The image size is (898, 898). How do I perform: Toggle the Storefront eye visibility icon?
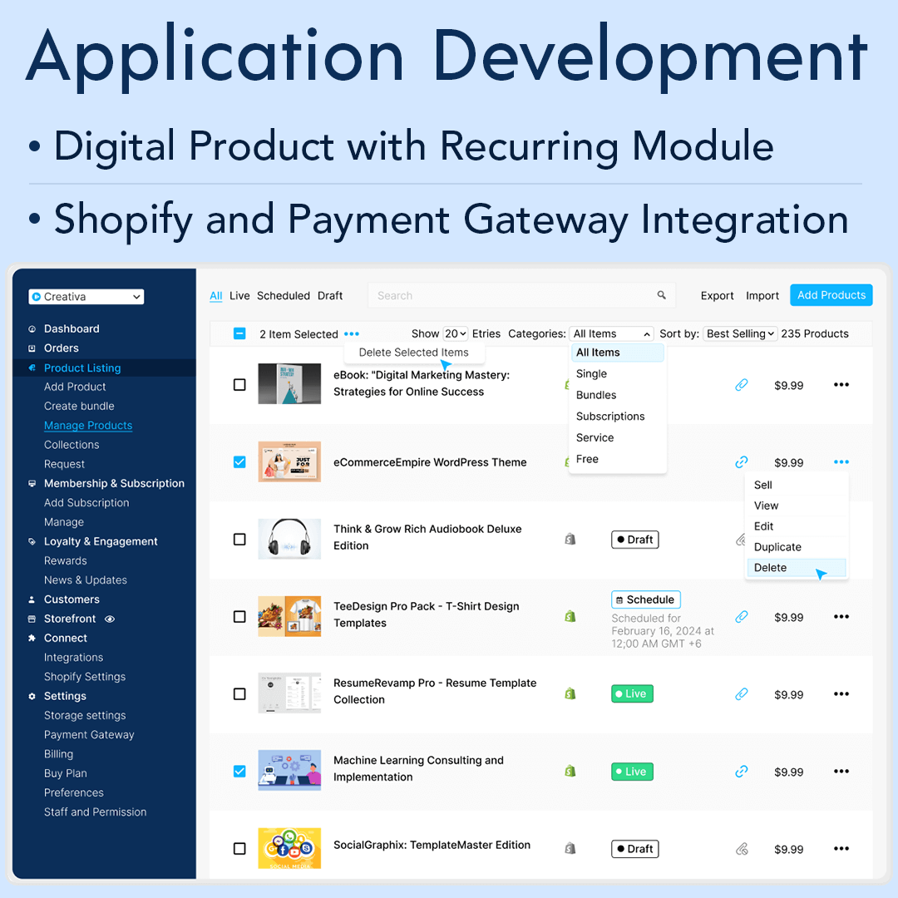point(110,619)
